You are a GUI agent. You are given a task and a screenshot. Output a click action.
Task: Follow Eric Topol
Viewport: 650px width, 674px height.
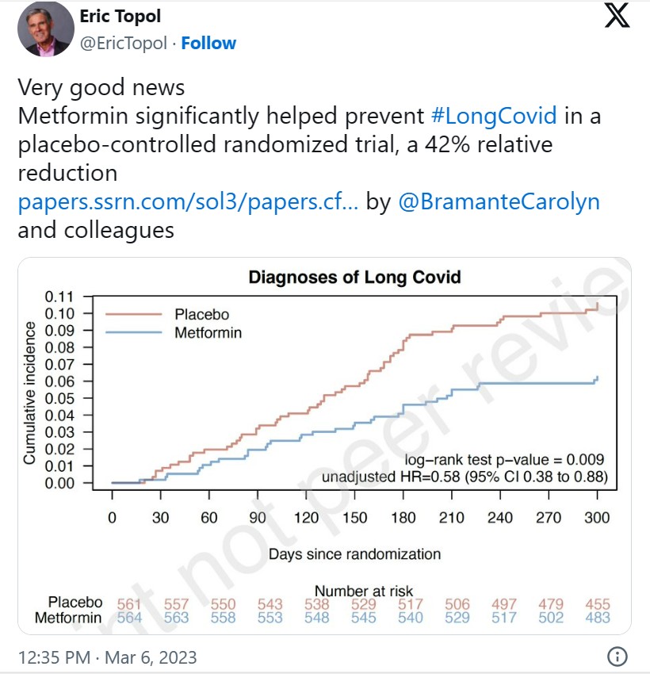tap(208, 43)
